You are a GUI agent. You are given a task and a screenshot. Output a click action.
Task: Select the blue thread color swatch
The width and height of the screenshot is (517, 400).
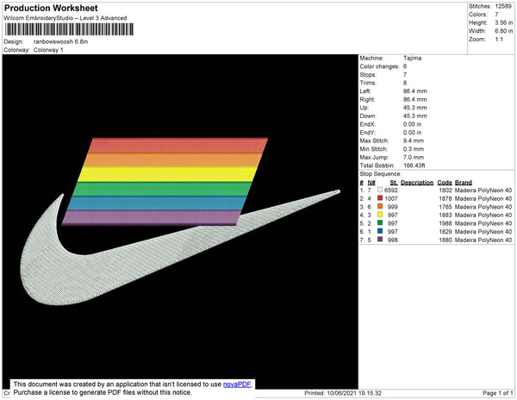coord(380,231)
